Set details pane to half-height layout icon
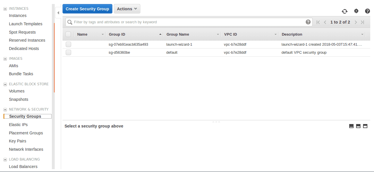This screenshot has height=172, width=374. 358,126
